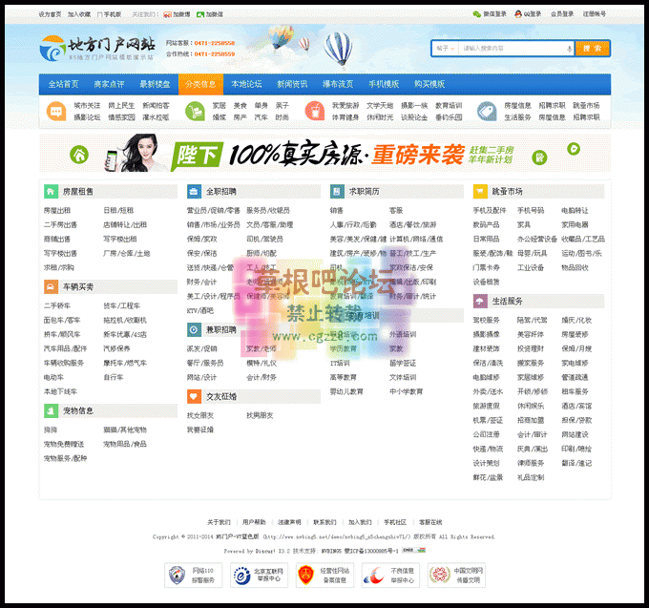Click the blue clock icon next to 兼职招聘
The height and width of the screenshot is (608, 649).
pos(194,330)
